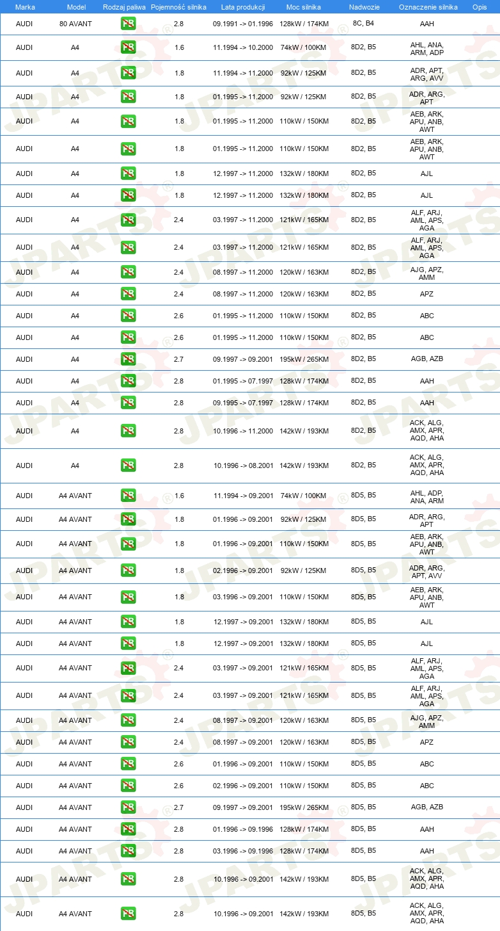The width and height of the screenshot is (500, 931).
Task: Click the fuel icon in the A4 row dated 01.1995 -> 07.1997
Action: [128, 381]
